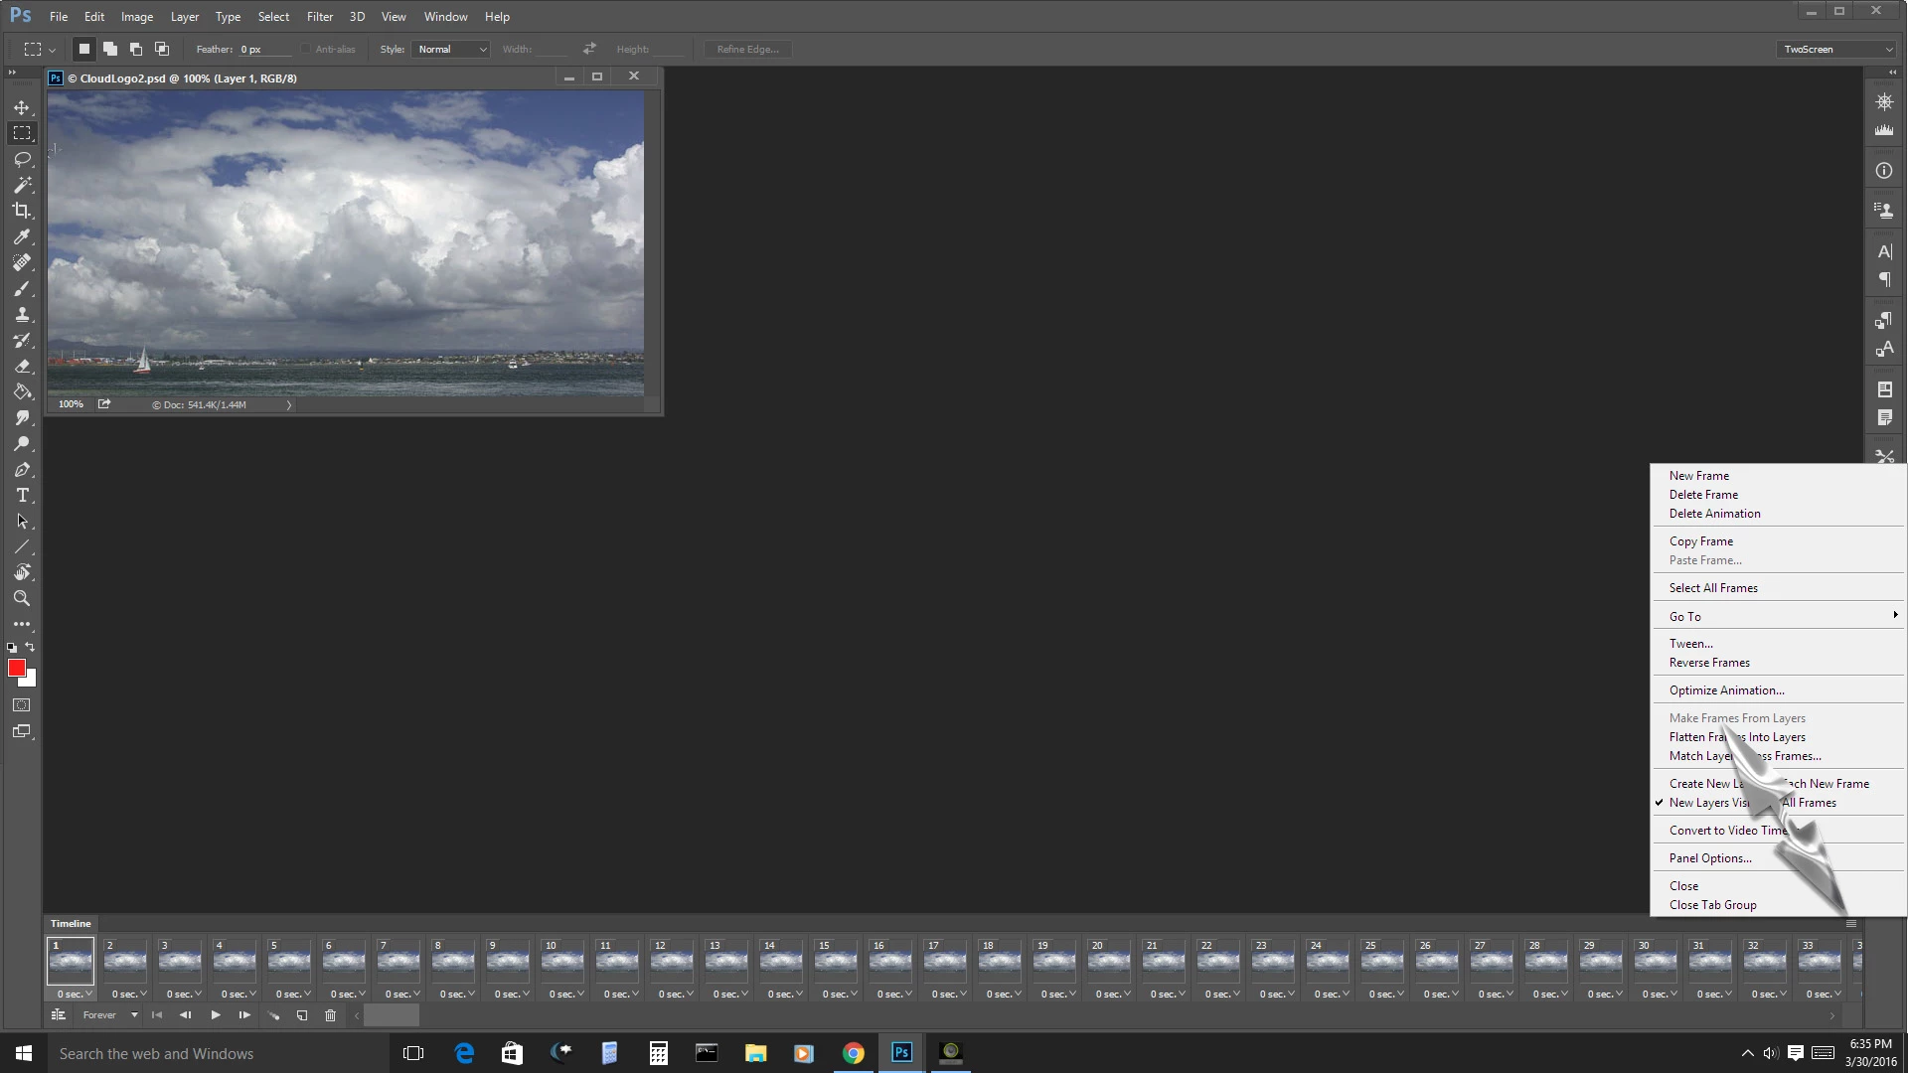
Task: Open the Forever looping options dropdown
Action: point(109,1015)
